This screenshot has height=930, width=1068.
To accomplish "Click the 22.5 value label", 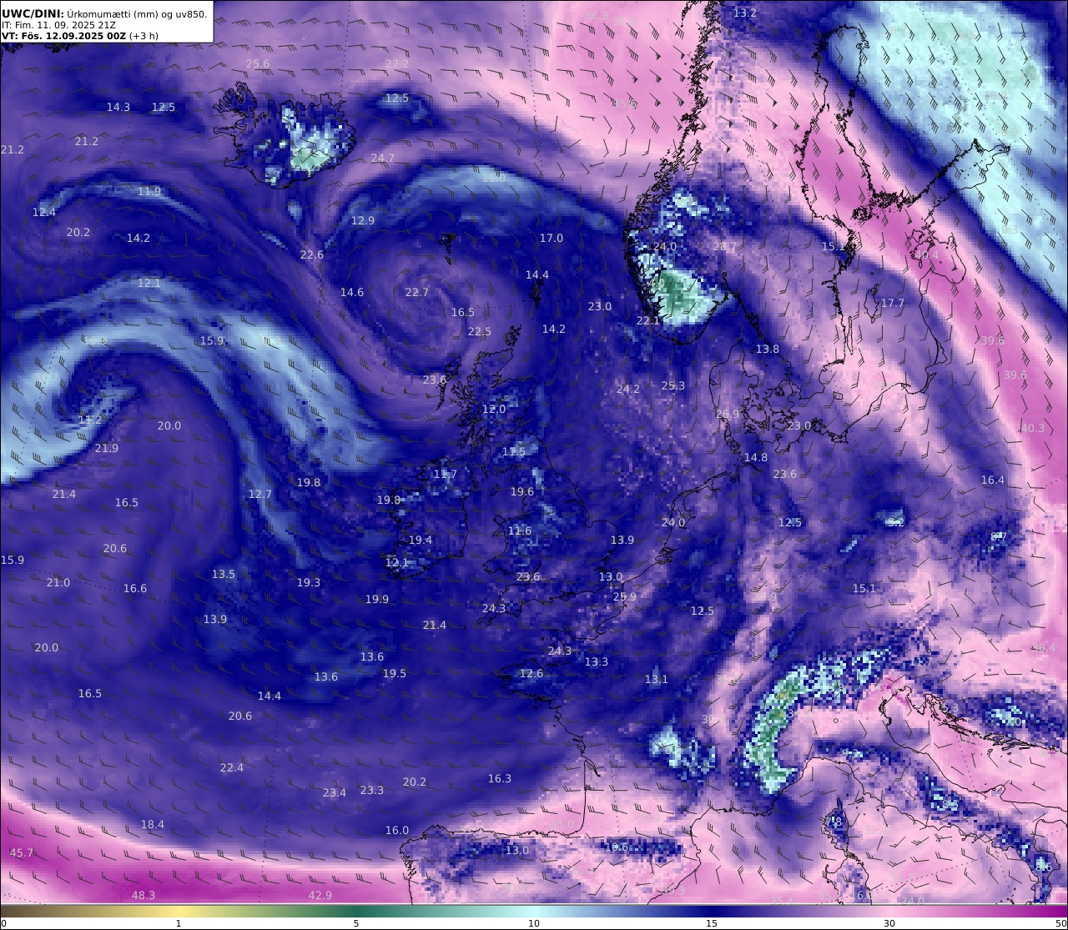I will pos(480,332).
